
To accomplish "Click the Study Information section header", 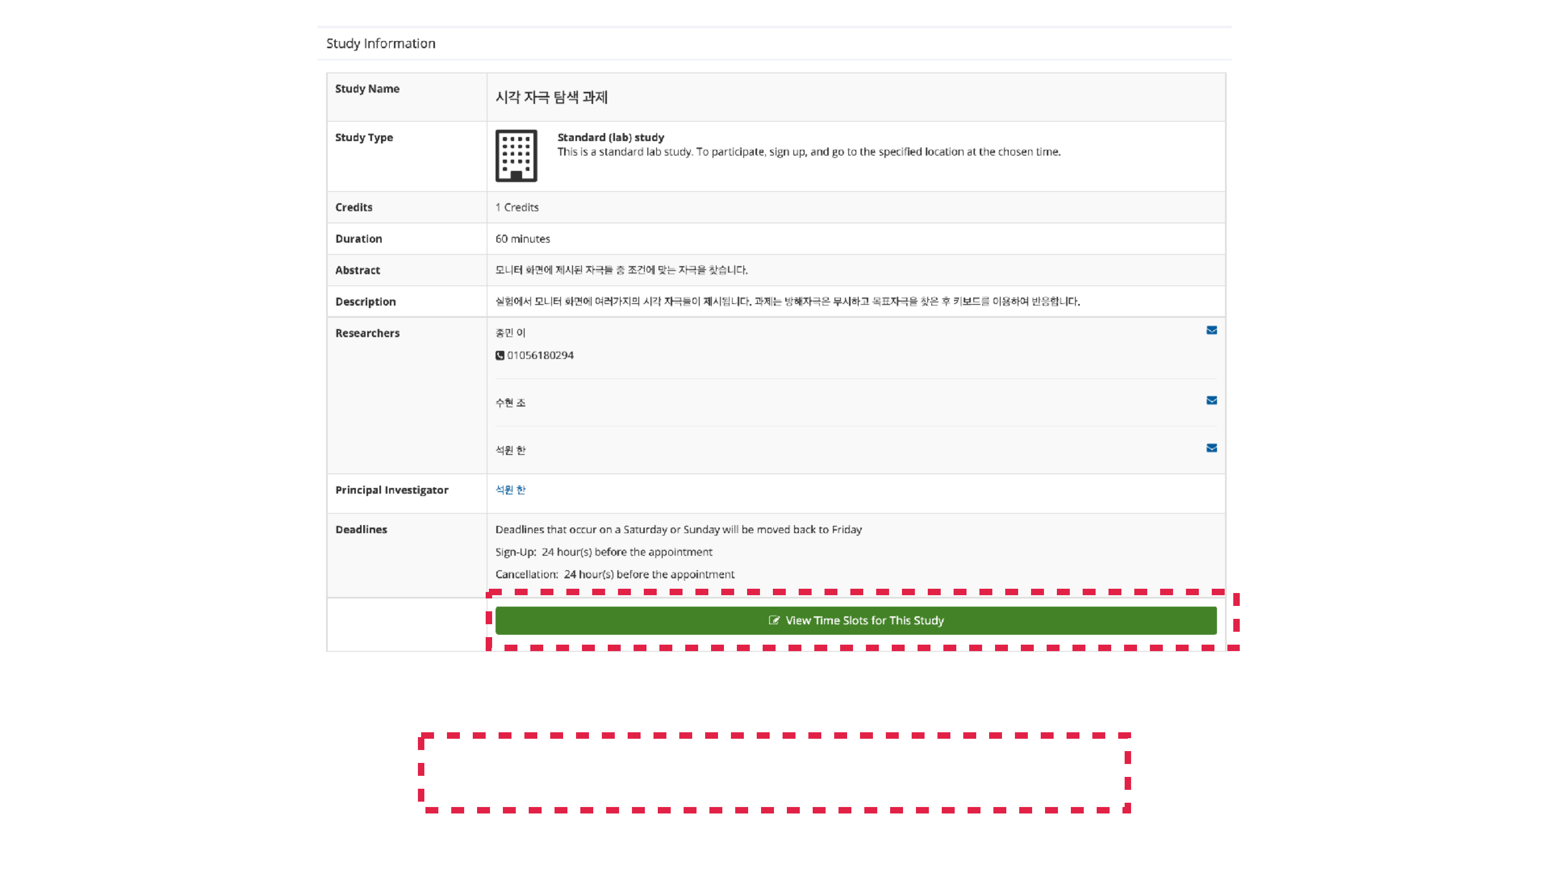I will point(381,43).
